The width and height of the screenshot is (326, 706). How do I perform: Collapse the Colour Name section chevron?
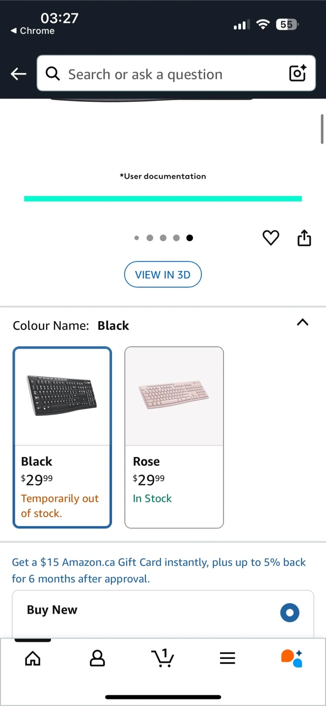303,323
